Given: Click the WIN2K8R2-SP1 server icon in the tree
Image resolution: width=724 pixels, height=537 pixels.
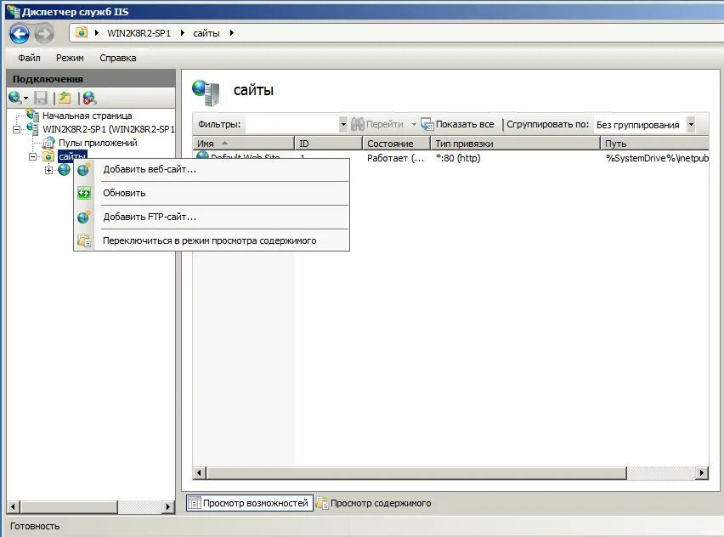Looking at the screenshot, I should click(x=33, y=129).
